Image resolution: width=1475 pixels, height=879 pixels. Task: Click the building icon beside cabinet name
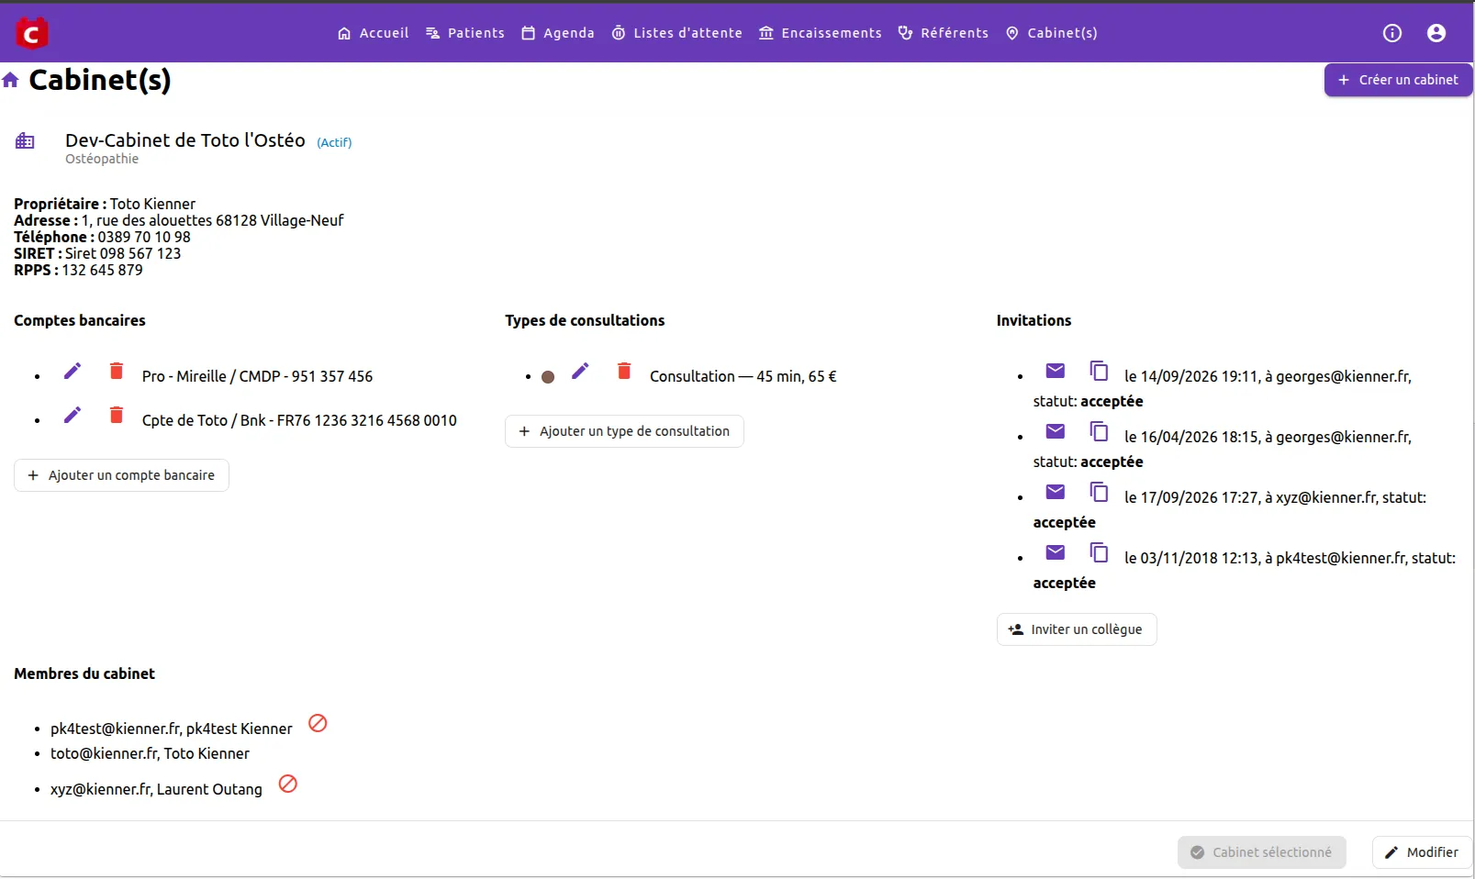tap(25, 141)
